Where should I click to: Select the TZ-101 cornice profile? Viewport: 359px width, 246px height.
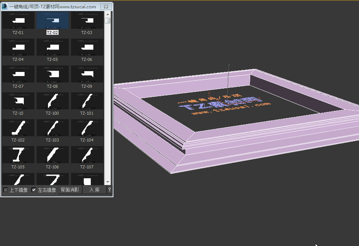point(87,101)
